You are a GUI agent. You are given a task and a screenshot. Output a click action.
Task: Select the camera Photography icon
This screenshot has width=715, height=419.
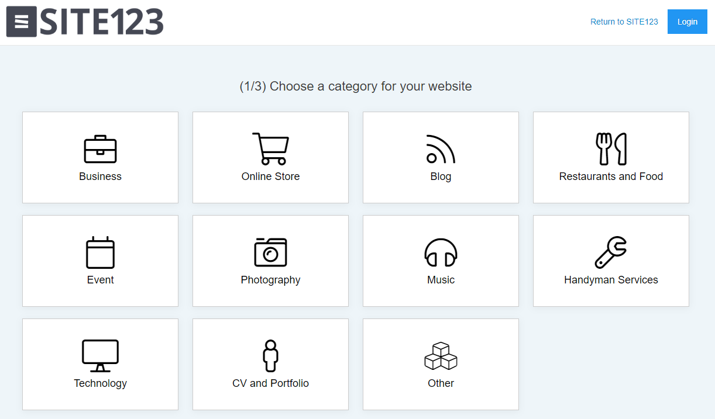point(270,252)
